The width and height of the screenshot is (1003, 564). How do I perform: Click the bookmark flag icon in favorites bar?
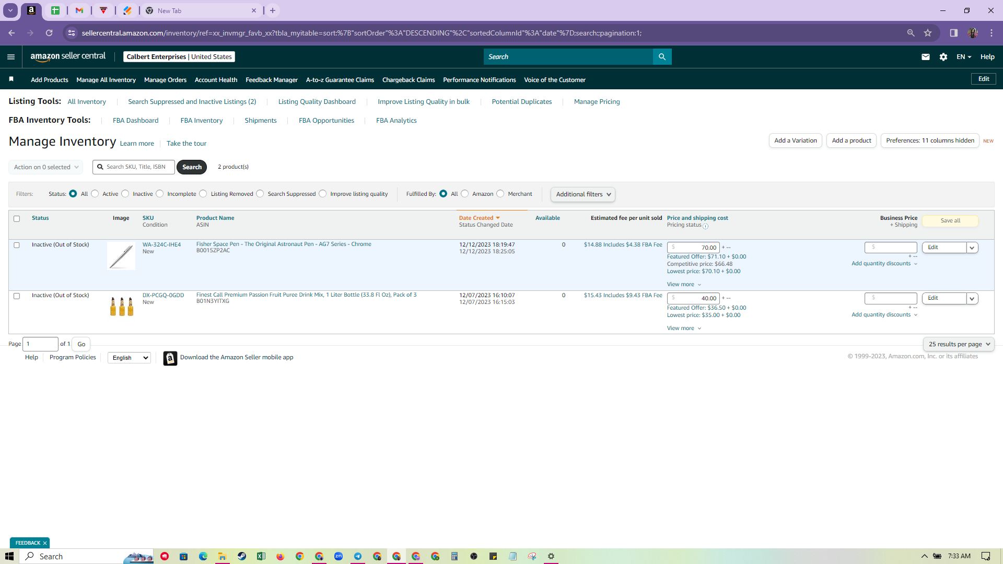[11, 79]
